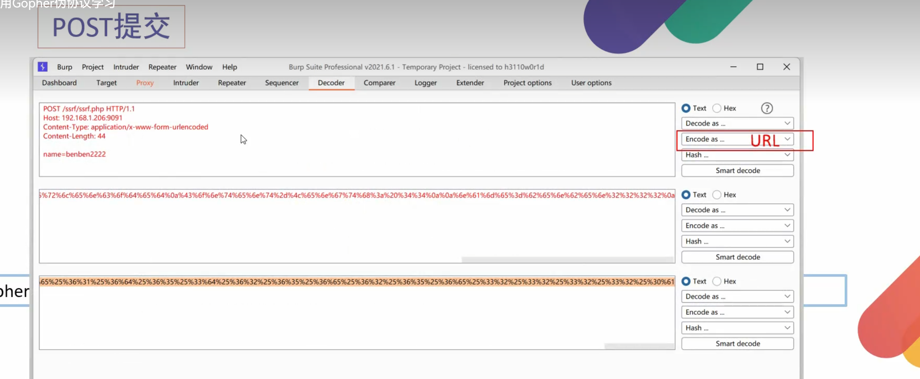
Task: Select Text radio in second decoder panel
Action: pos(686,195)
